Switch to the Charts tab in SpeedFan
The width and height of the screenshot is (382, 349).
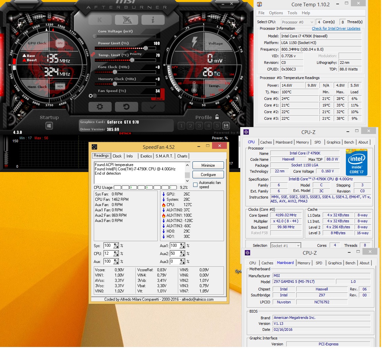click(x=182, y=156)
